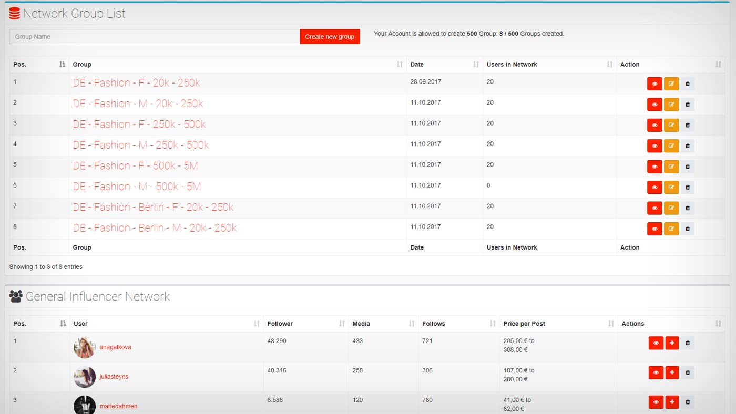The image size is (736, 414).
Task: View influencer anagalkova profile with eye icon
Action: point(656,344)
